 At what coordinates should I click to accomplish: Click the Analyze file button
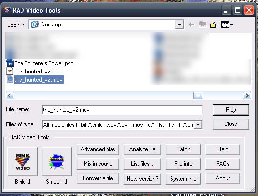coord(142,149)
